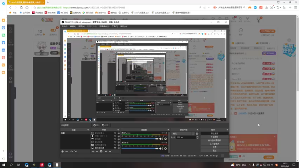Viewport: 299px width, 168px height.
Task: Toggle visibility of 显示器采集 source
Action: tap(115, 148)
